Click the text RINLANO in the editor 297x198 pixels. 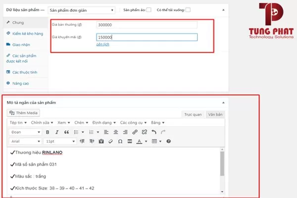[52, 152]
